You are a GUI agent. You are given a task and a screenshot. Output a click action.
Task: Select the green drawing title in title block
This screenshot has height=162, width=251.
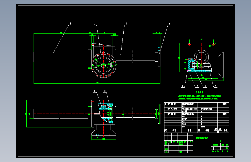pos(202,138)
